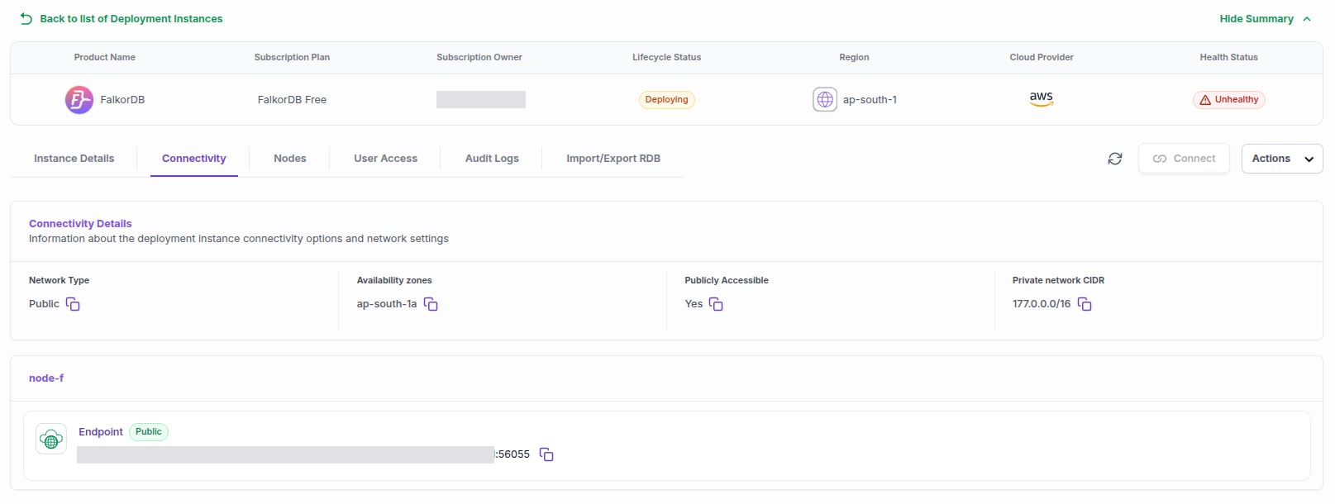View the Audit Logs tab
This screenshot has height=504, width=1335.
coord(492,159)
